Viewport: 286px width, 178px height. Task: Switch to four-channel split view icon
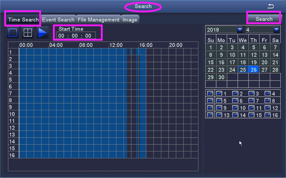(28, 33)
